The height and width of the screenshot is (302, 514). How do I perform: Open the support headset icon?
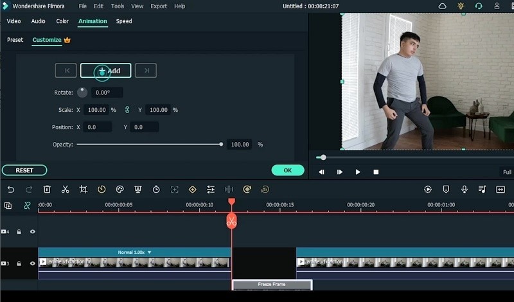(x=479, y=6)
